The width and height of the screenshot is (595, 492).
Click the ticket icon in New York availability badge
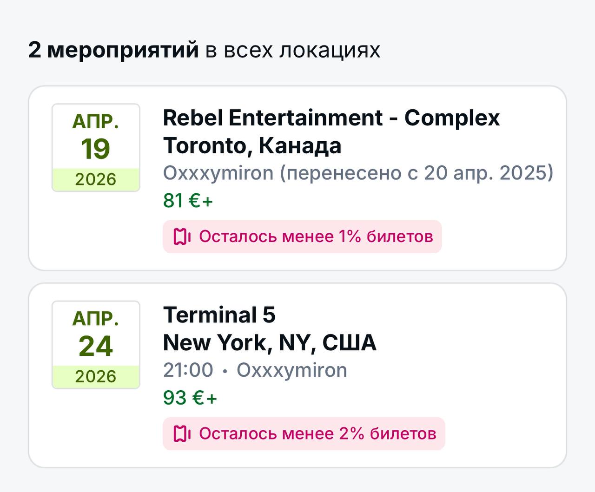point(182,433)
